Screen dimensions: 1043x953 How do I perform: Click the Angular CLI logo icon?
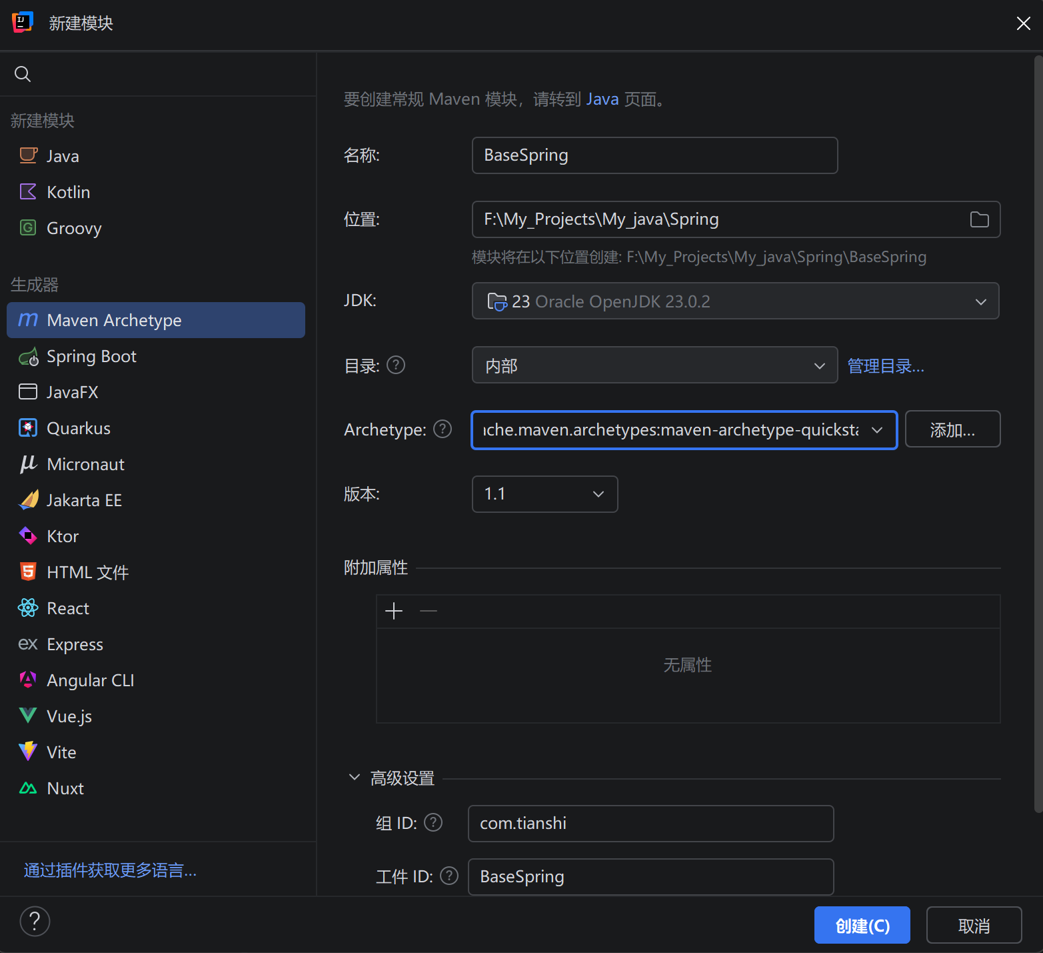(28, 680)
